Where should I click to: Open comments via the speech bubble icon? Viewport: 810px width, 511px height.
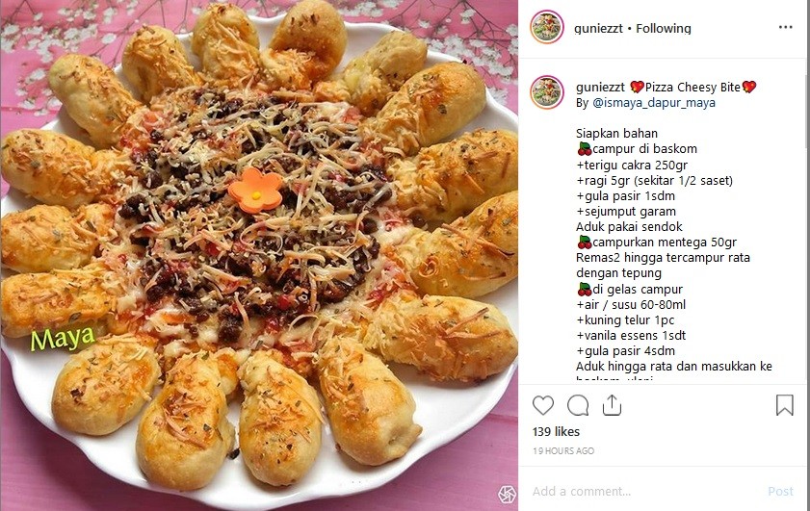pos(578,405)
